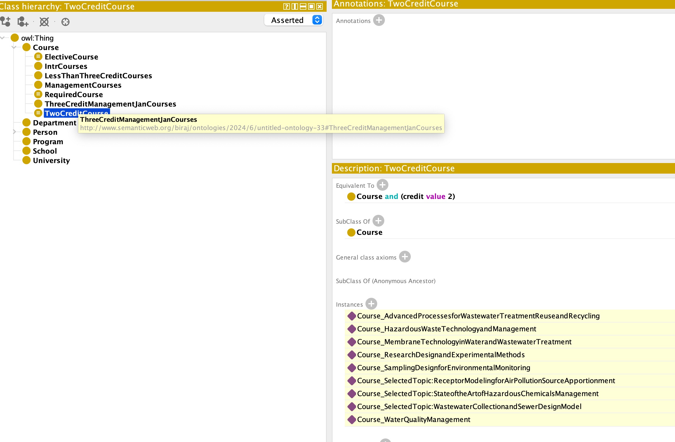Click help icon in Class hierarchy header
The image size is (675, 442).
[286, 6]
